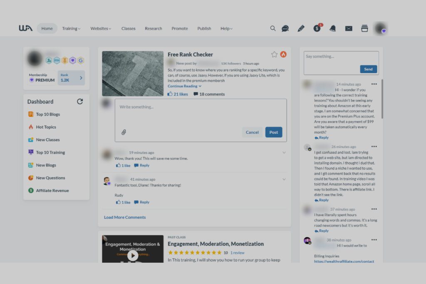Open Top 10 Blogs in Dashboard
Image resolution: width=426 pixels, height=284 pixels.
[x=44, y=114]
